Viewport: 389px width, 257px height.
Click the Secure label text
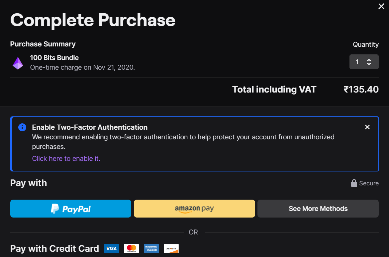tap(369, 183)
